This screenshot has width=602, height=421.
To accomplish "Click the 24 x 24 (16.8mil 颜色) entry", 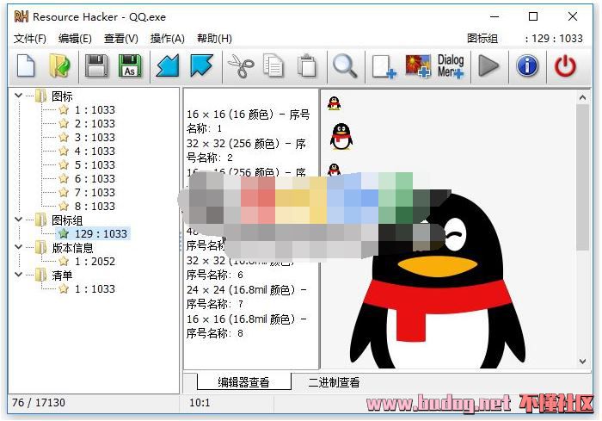I will [247, 296].
